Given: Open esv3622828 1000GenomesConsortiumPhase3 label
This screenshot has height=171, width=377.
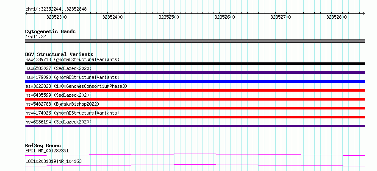Looking at the screenshot, I should [x=76, y=86].
